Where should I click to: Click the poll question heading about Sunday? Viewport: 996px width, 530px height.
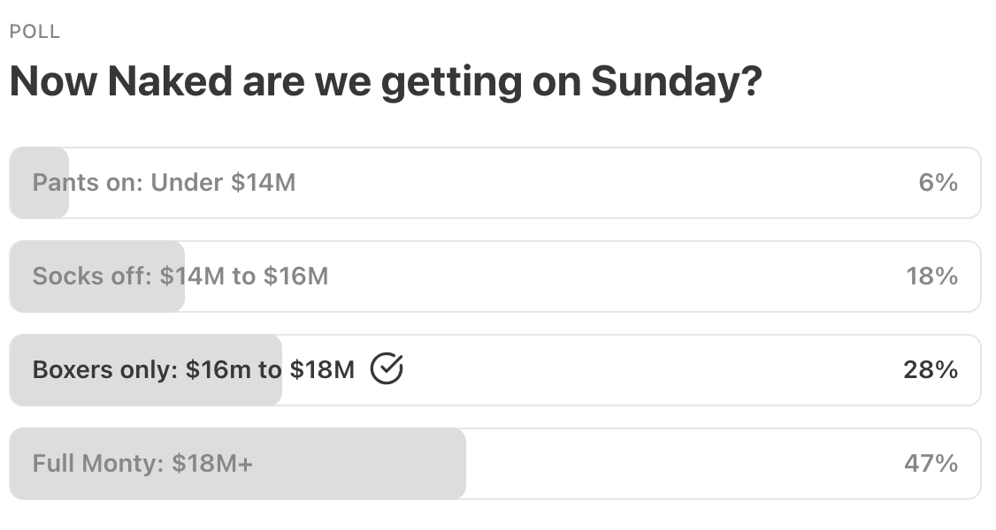pyautogui.click(x=385, y=82)
